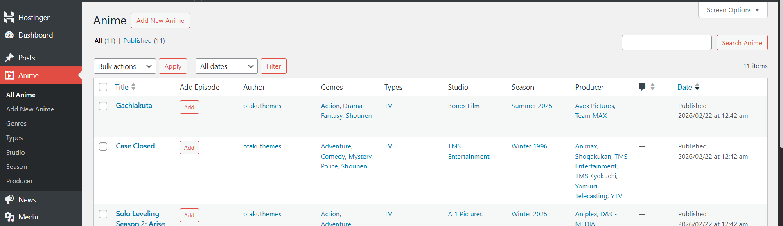Click the Avex Pictures producer link
783x226 pixels.
[595, 106]
